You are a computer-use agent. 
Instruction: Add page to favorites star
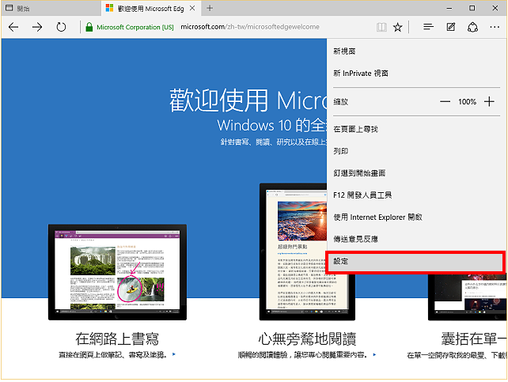point(397,27)
